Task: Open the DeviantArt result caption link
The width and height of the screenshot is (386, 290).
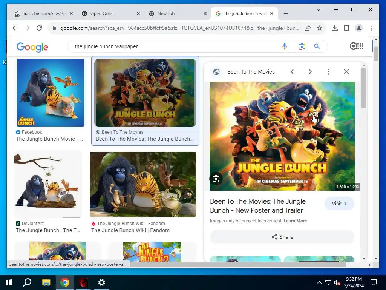Action: tap(48, 230)
